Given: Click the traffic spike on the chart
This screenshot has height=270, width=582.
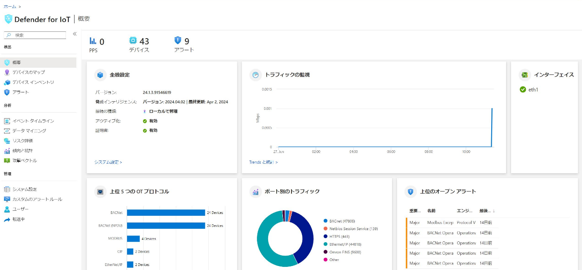Looking at the screenshot, I should (x=492, y=127).
